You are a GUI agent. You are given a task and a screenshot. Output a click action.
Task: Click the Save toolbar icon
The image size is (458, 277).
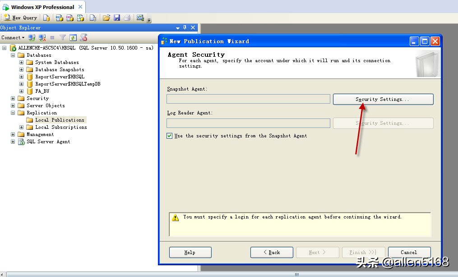tap(116, 18)
